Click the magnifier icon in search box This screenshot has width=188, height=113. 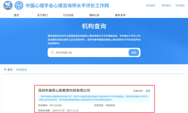tap(52, 52)
